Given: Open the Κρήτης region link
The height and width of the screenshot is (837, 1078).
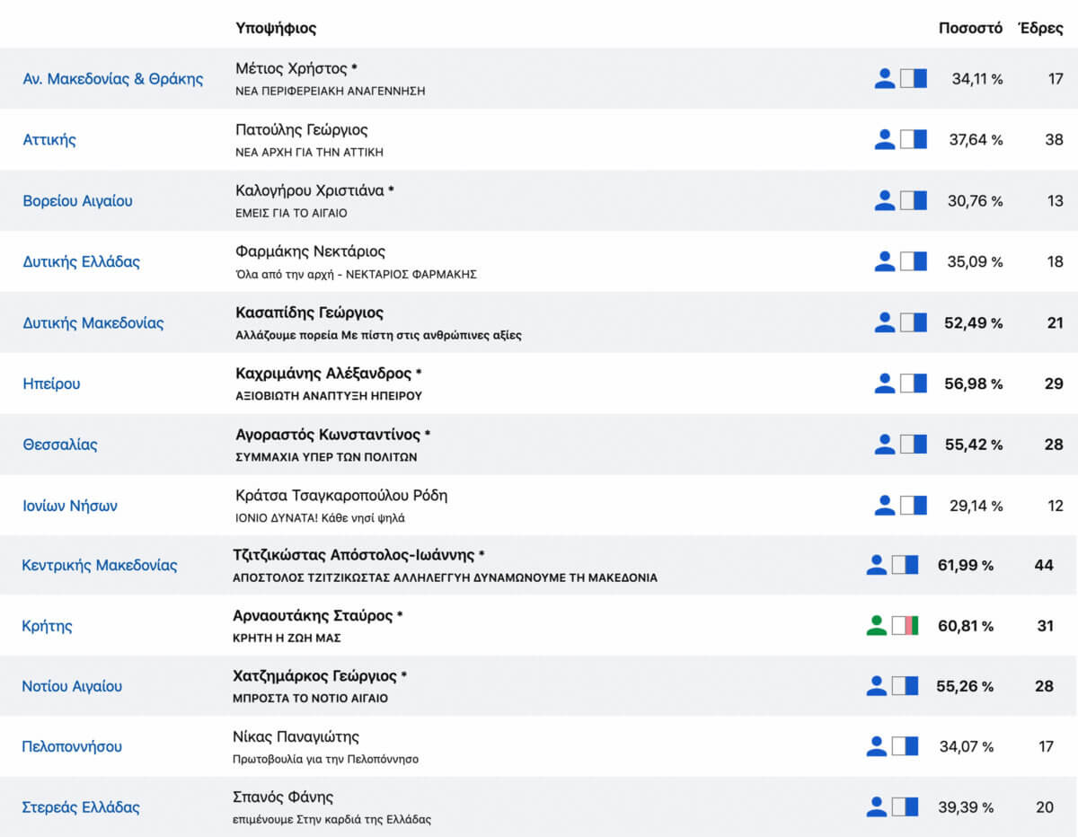Looking at the screenshot, I should click(47, 627).
